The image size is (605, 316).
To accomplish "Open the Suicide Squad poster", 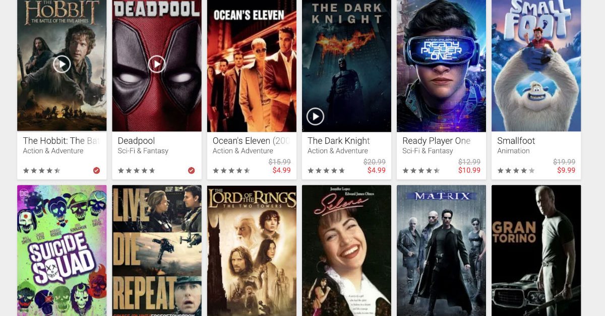I will click(62, 251).
